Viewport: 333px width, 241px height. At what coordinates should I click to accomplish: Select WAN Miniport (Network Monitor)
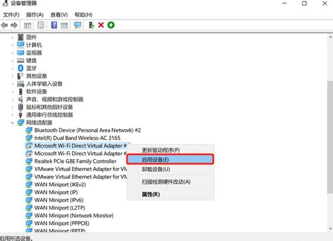coord(74,216)
